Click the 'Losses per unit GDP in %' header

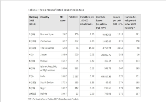pos(118,23)
